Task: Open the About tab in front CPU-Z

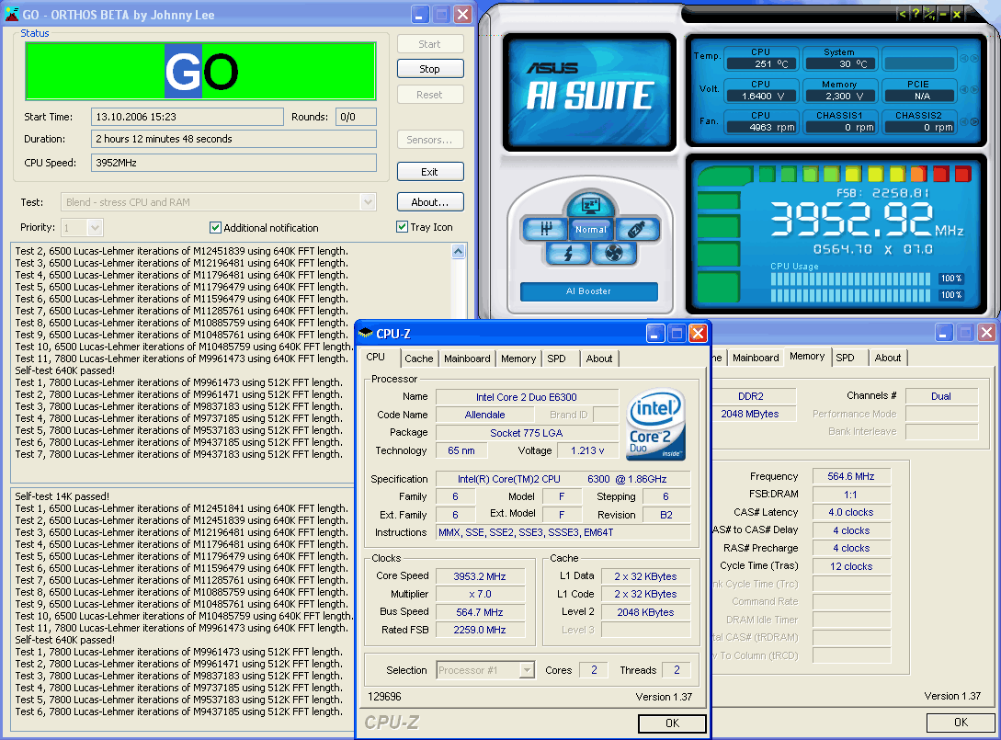Action: 599,359
